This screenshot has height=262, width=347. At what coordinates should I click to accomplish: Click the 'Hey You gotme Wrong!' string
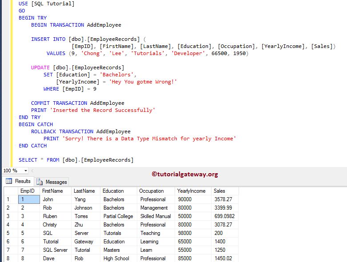point(143,82)
